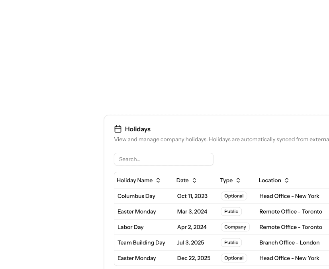
Task: Click the Location column header label
Action: [x=270, y=180]
